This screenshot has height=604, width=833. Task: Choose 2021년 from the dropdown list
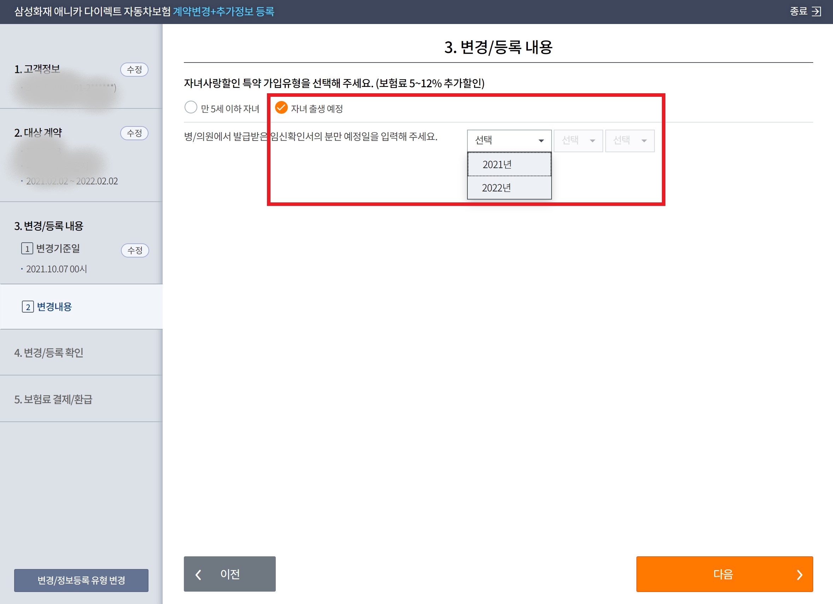(x=509, y=164)
